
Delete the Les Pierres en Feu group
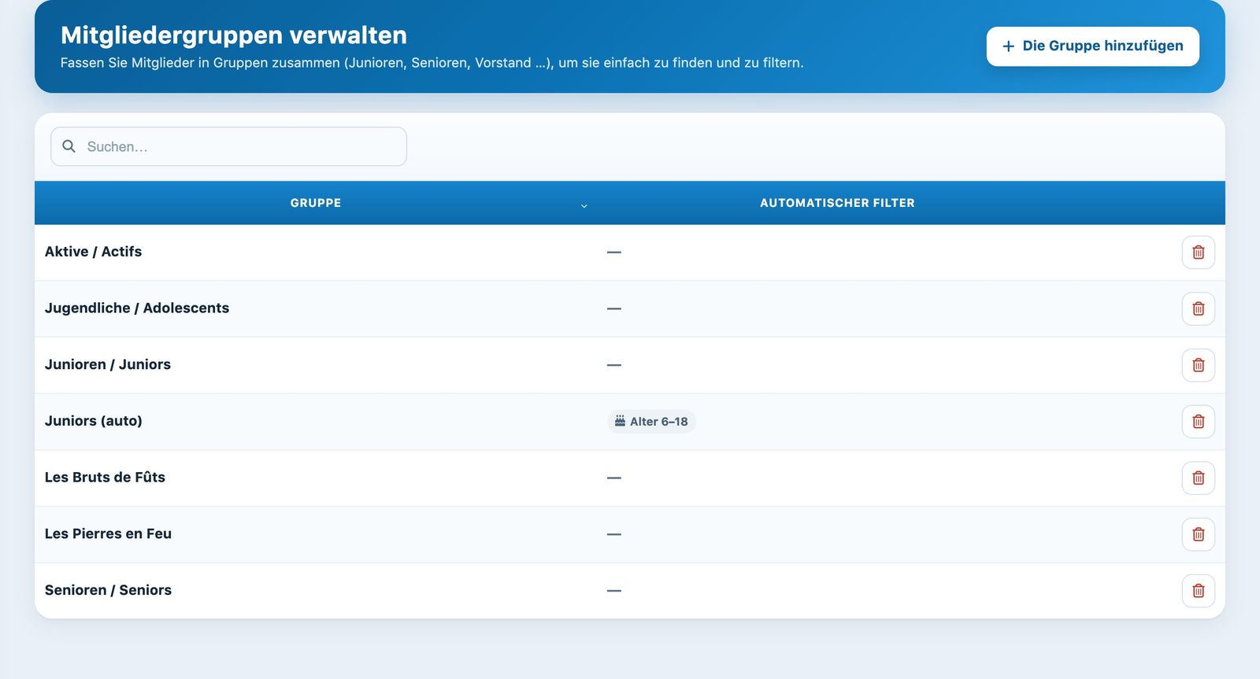(x=1198, y=534)
